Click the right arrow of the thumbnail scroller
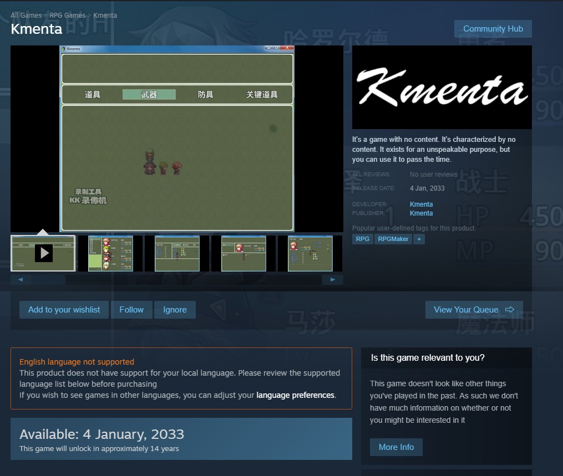 pos(332,279)
